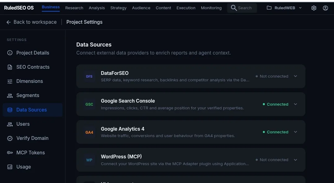
Task: Click the WordPress (MCP) title
Action: tap(121, 157)
